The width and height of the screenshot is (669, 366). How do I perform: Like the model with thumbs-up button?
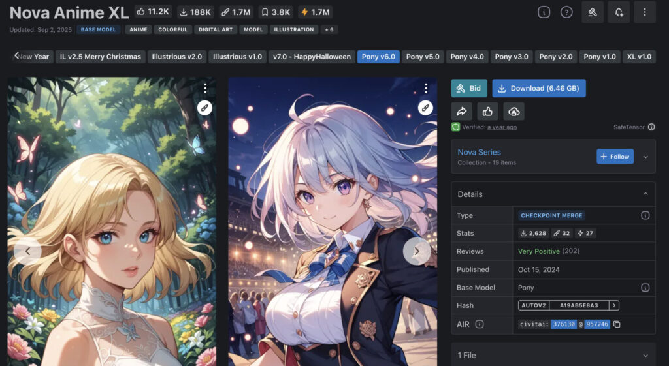(487, 112)
